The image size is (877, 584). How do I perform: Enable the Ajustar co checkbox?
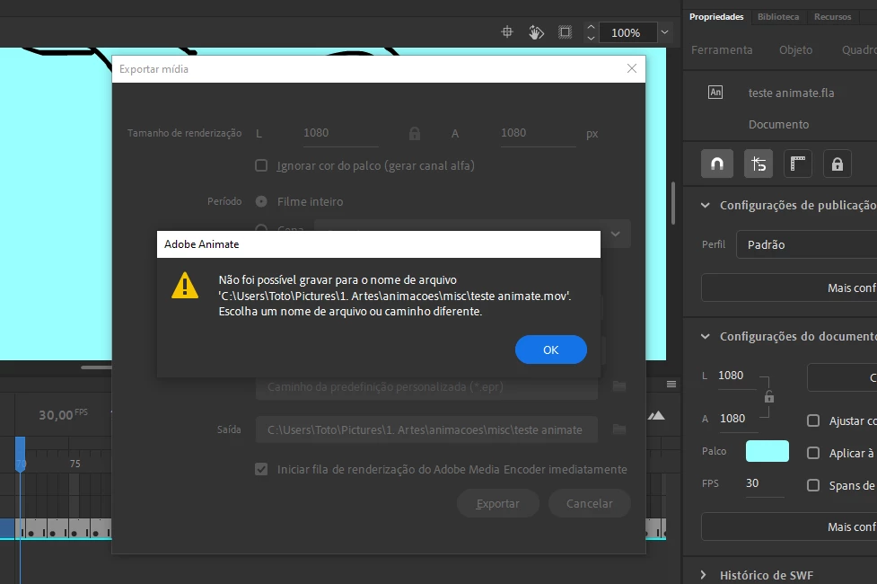pyautogui.click(x=813, y=420)
